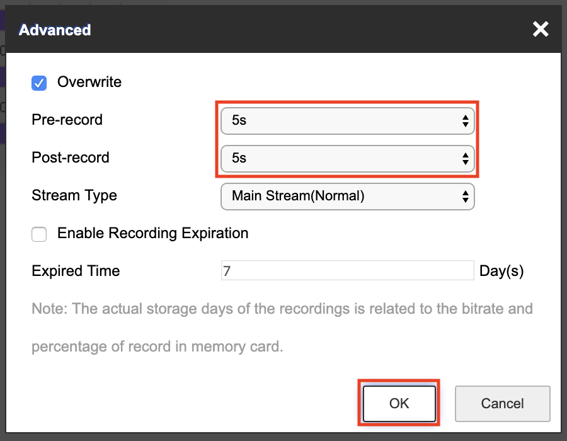Click the Day(s) unit label

click(501, 271)
